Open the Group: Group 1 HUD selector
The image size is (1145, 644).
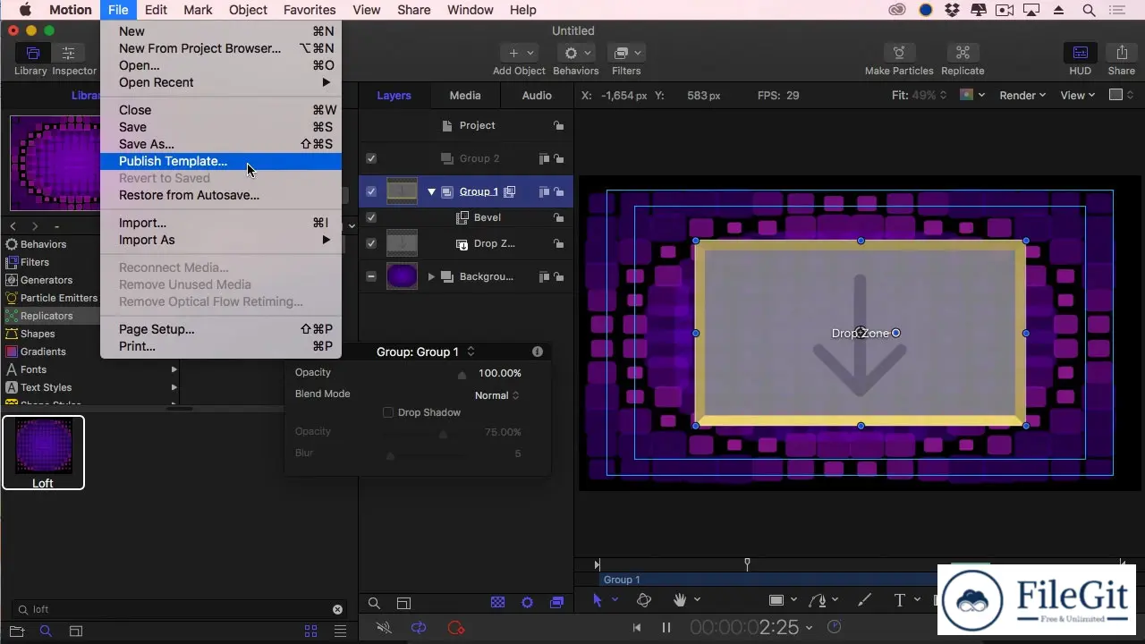click(426, 352)
